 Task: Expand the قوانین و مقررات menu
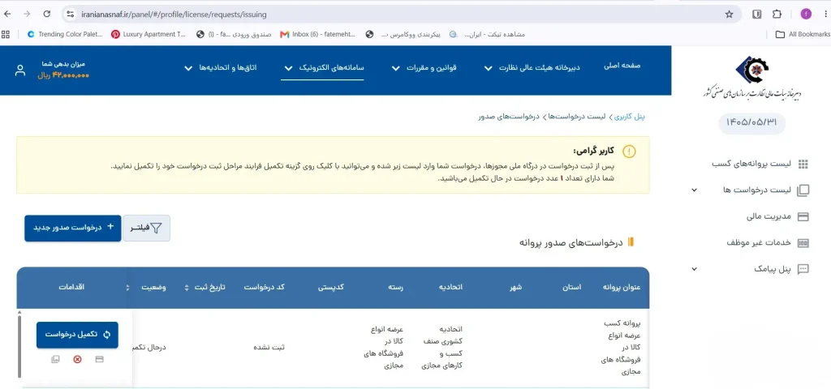click(424, 68)
